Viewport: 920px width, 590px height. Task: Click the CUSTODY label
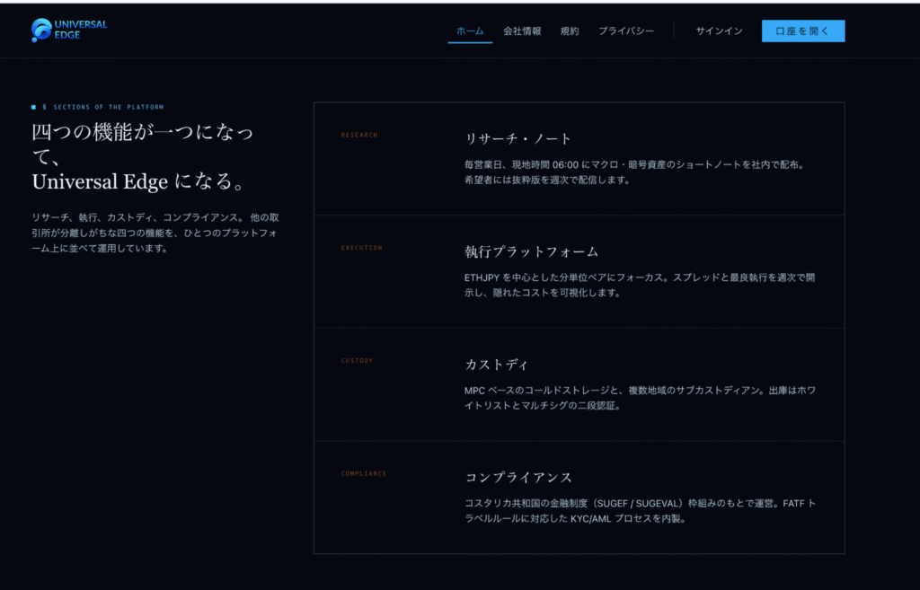pyautogui.click(x=357, y=361)
